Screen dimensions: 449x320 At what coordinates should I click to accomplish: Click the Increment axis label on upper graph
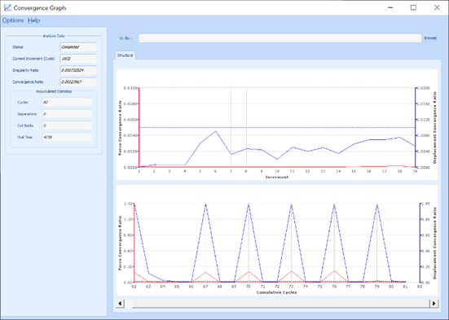pyautogui.click(x=276, y=178)
